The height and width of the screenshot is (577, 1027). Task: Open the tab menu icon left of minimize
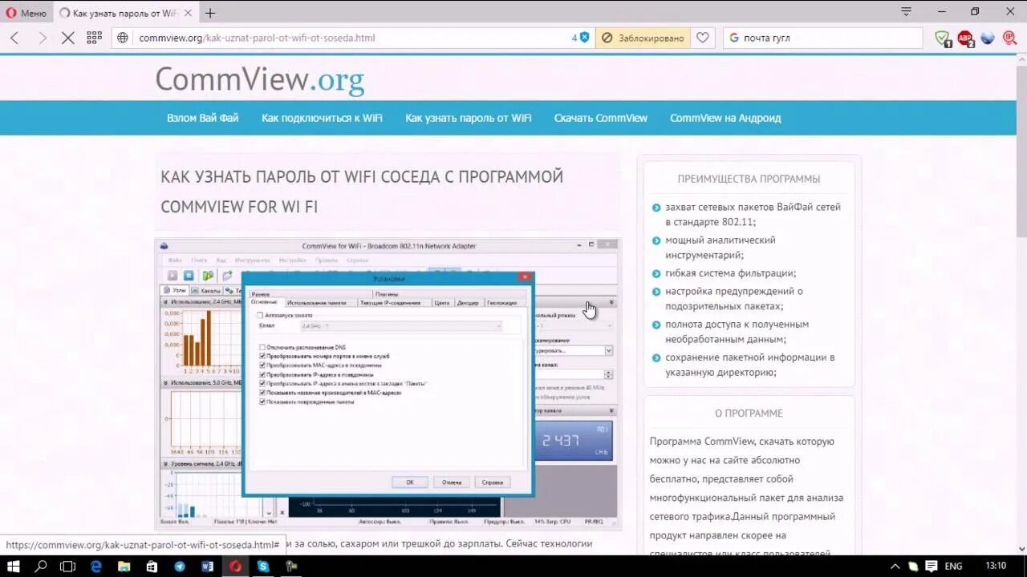point(906,11)
